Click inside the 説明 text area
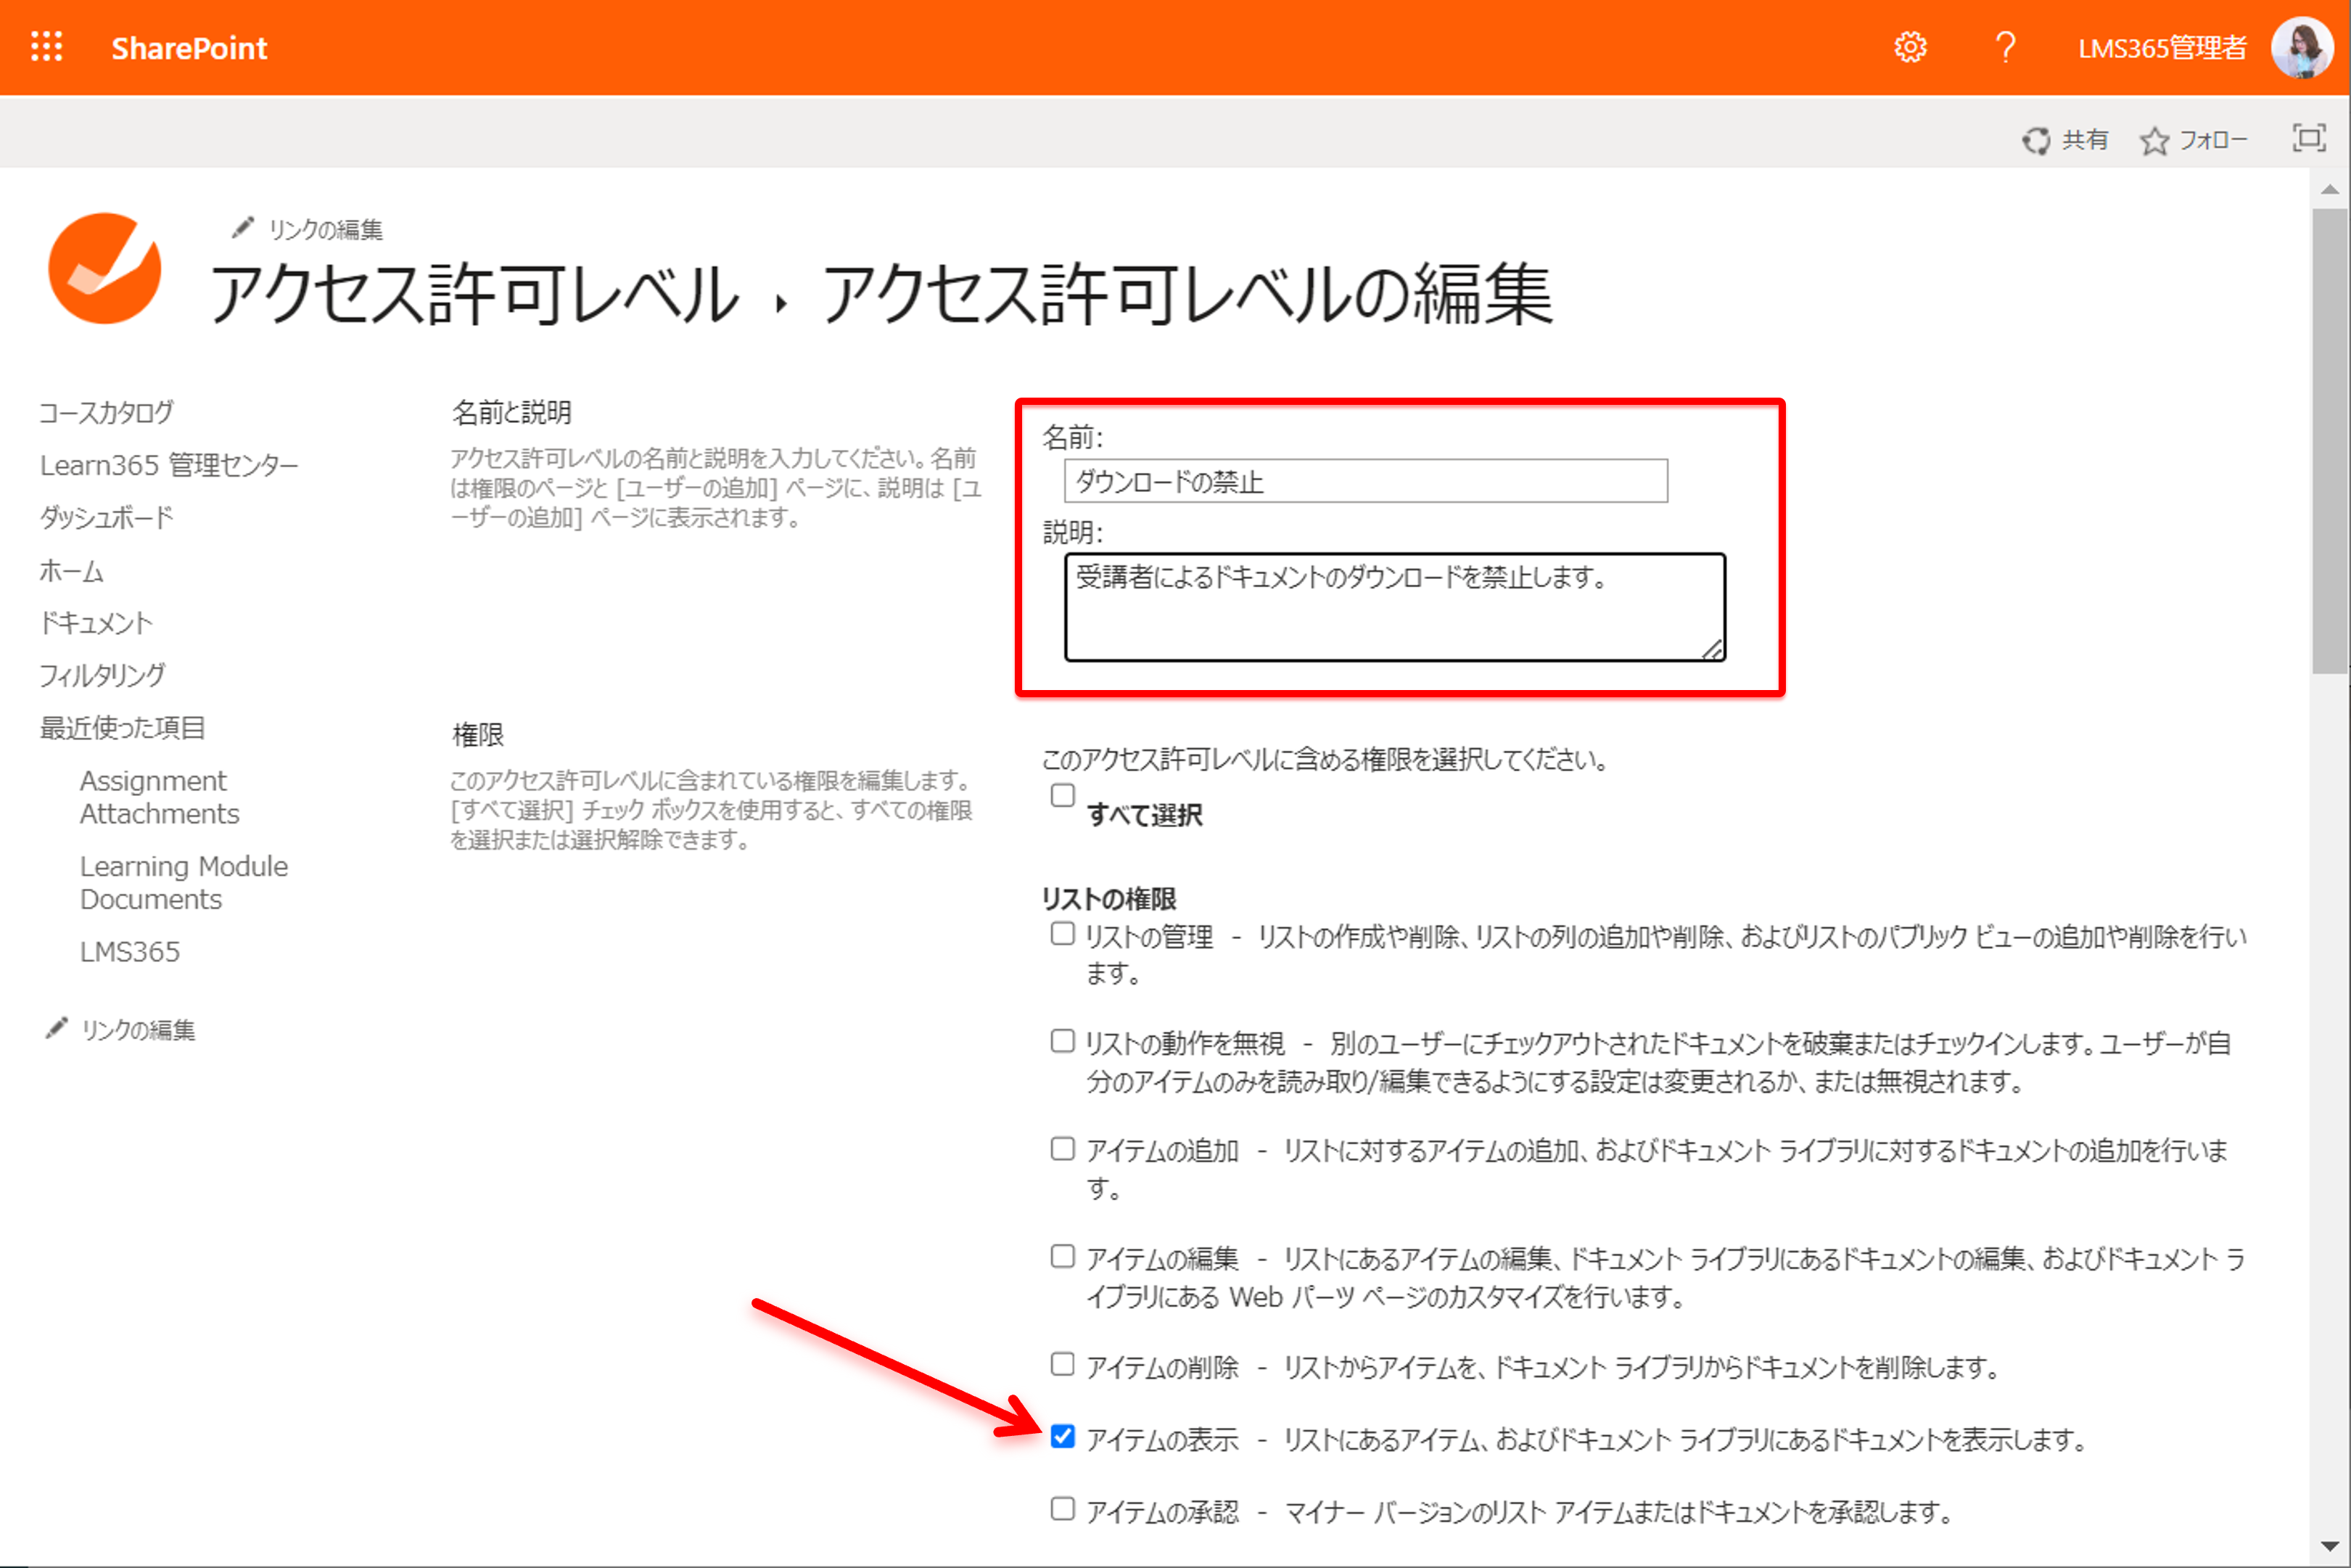 (1394, 607)
